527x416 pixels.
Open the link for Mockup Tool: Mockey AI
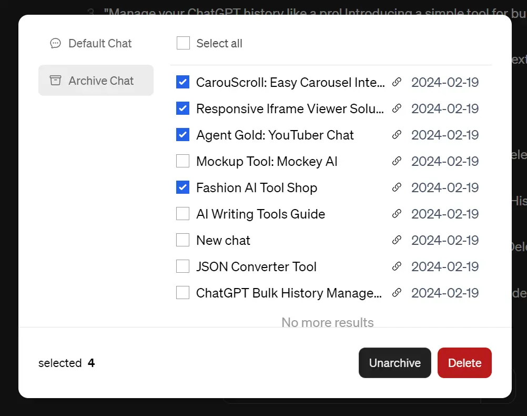[397, 161]
